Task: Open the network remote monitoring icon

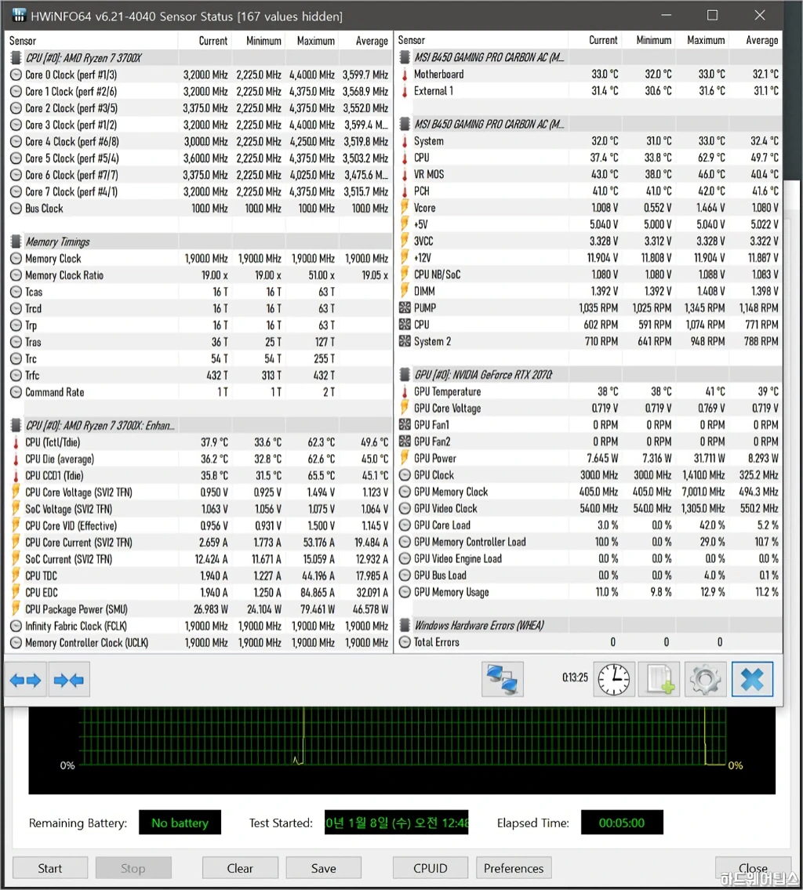Action: click(x=502, y=679)
